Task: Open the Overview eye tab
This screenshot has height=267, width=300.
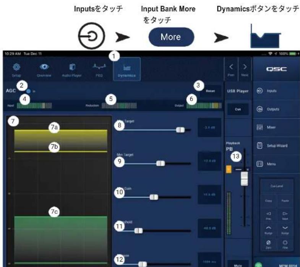Action: point(44,70)
